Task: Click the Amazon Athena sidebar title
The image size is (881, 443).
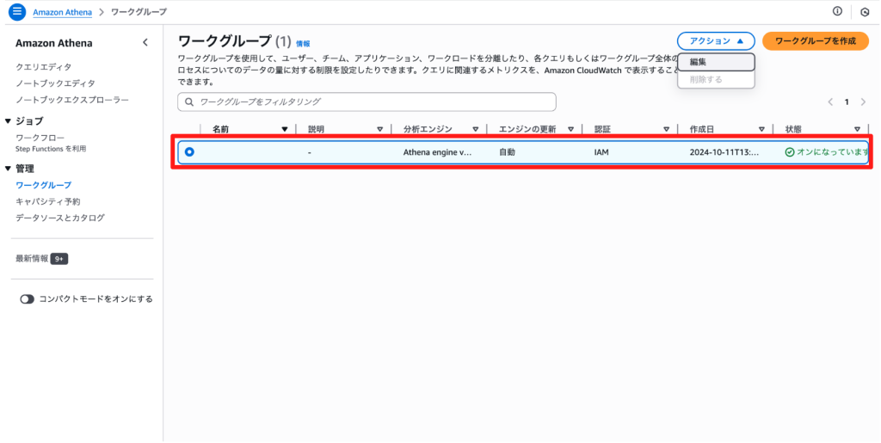Action: [x=54, y=43]
